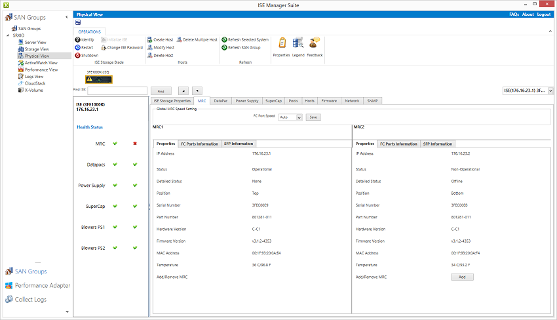The image size is (557, 320).
Task: Open the FC Port Speed dropdown
Action: coord(299,117)
